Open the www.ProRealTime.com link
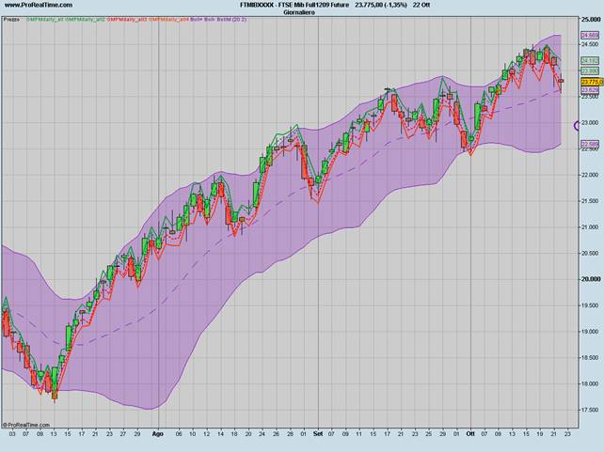This screenshot has width=604, height=452. pos(39,5)
